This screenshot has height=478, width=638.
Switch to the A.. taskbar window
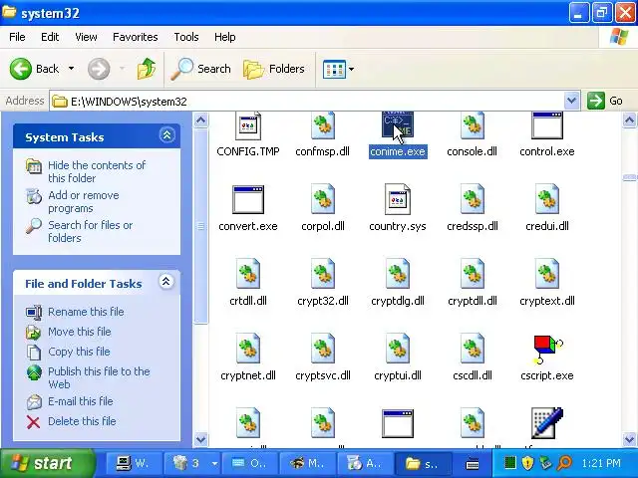point(365,463)
